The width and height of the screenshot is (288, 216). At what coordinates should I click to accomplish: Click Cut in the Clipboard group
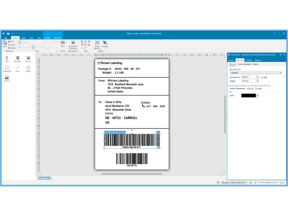tap(11, 41)
